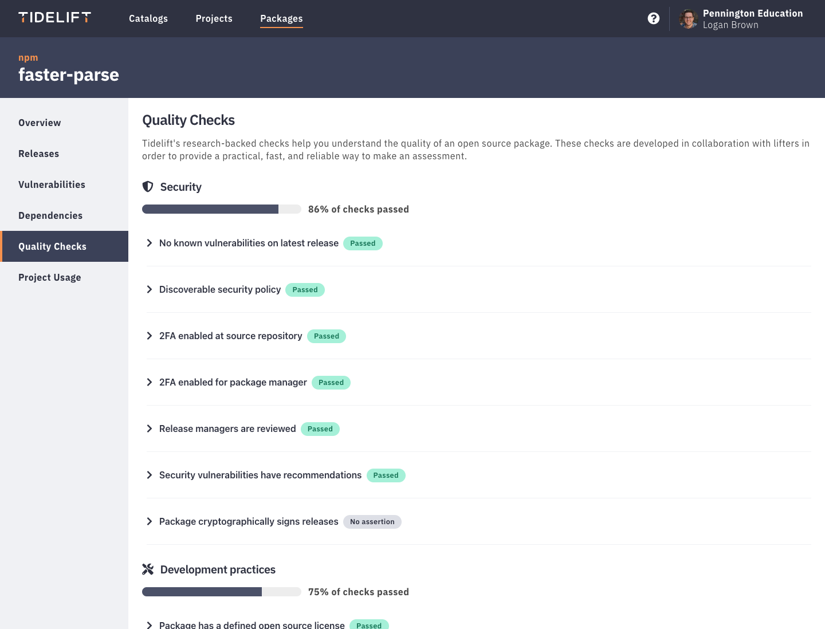Expand 2FA enabled at source repository

pyautogui.click(x=150, y=336)
